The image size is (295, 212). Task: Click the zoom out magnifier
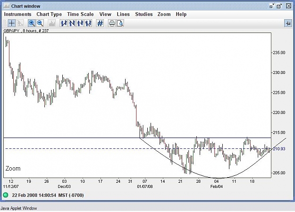(40, 23)
